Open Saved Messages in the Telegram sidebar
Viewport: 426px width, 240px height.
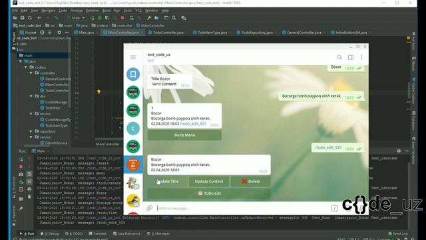coord(133,74)
